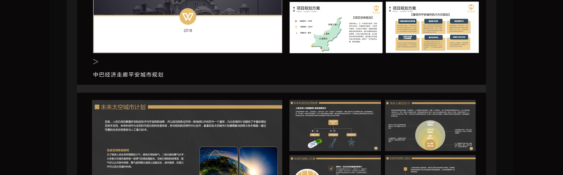Click the 巴基斯坦 label on the map
The height and width of the screenshot is (175, 563).
point(323,38)
